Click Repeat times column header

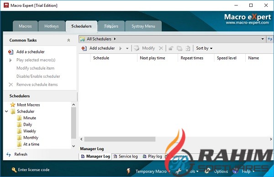(196, 58)
